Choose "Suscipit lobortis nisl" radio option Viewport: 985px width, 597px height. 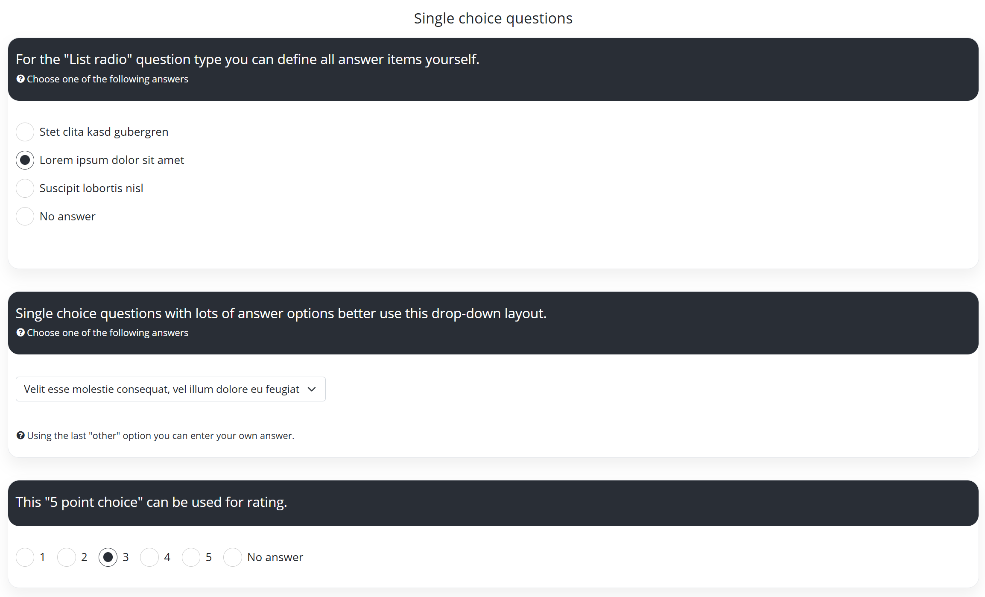coord(25,188)
